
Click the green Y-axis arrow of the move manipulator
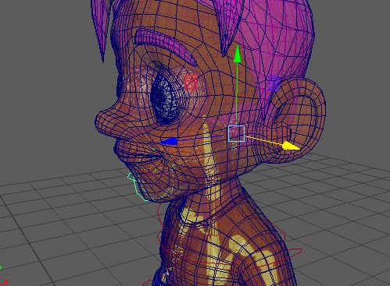[237, 54]
